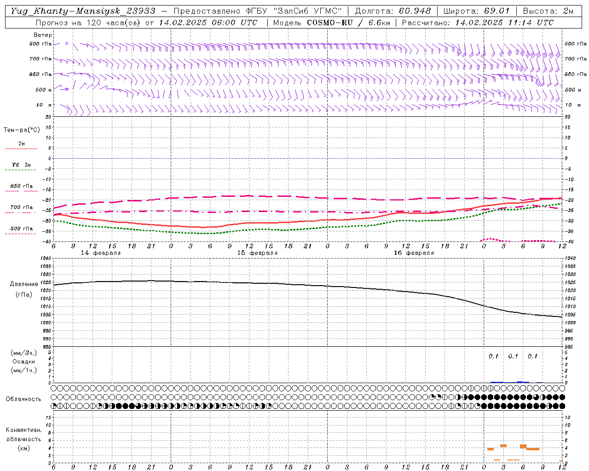Click the Прогноз на 120 часа(ов) text

tap(89, 23)
